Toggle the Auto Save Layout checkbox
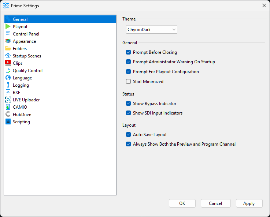This screenshot has height=217, width=270. pos(128,135)
